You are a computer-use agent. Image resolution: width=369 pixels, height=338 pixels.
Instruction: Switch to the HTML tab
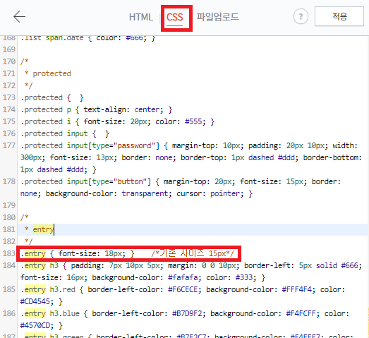pos(141,17)
